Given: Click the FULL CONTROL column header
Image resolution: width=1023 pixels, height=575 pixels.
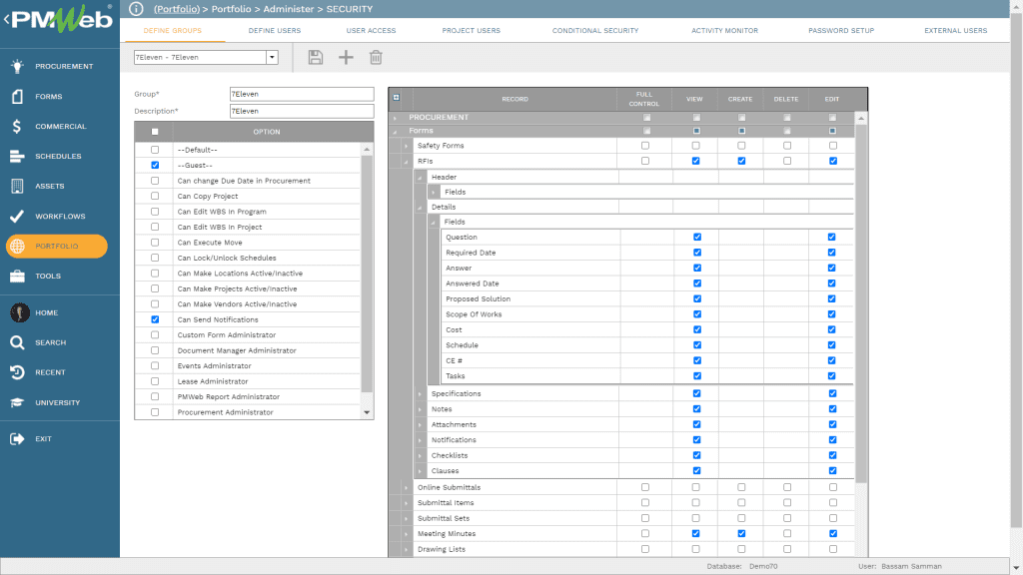Looking at the screenshot, I should (x=644, y=99).
